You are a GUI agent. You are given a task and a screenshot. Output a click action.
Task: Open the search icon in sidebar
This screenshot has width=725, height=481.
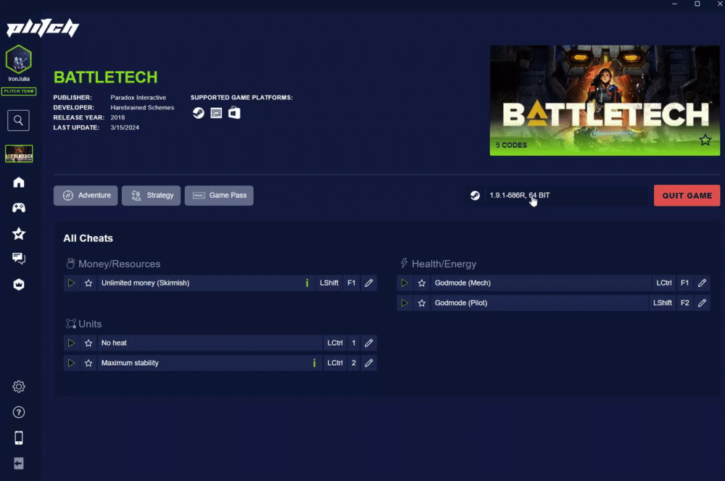(x=19, y=120)
